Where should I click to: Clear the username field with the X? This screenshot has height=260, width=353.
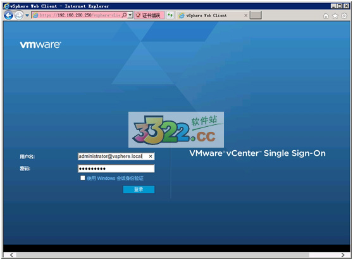[x=151, y=157]
